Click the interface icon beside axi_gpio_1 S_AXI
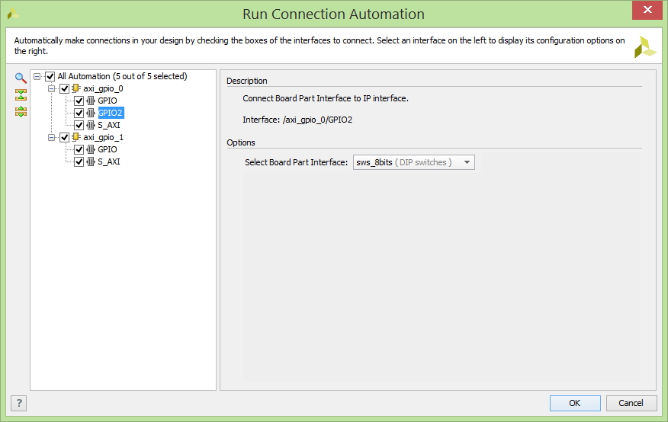 pyautogui.click(x=90, y=161)
